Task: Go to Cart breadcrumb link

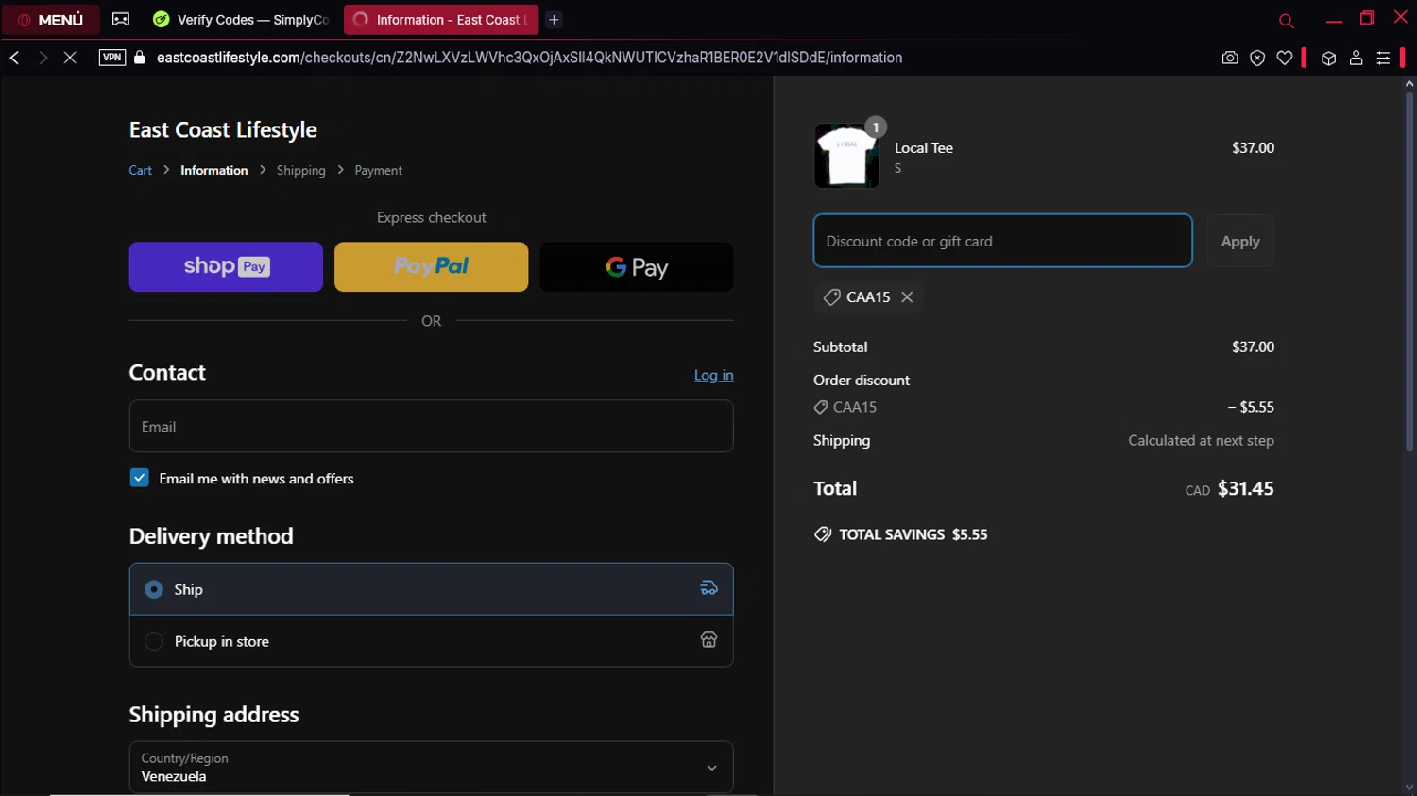Action: tap(141, 171)
